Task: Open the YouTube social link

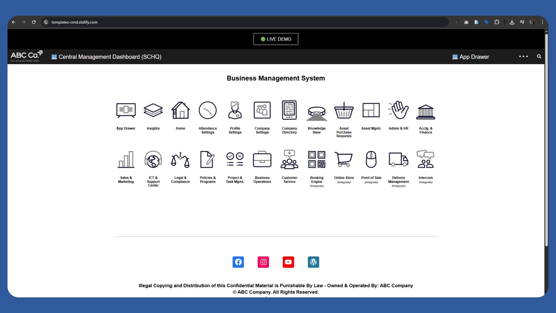Action: (288, 262)
